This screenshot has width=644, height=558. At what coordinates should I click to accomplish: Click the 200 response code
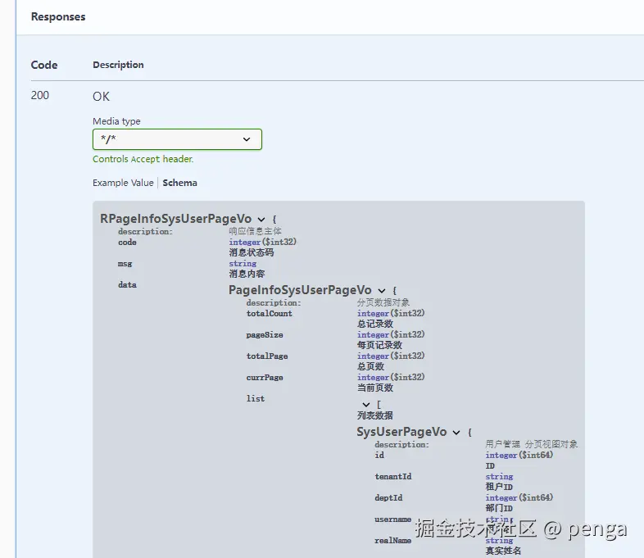pos(40,95)
